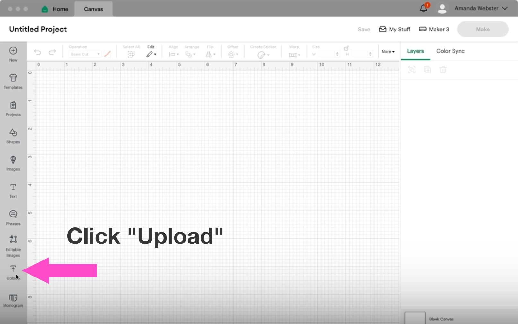Select the Maker 3 machine button
Screen dimensions: 518x324
point(434,29)
